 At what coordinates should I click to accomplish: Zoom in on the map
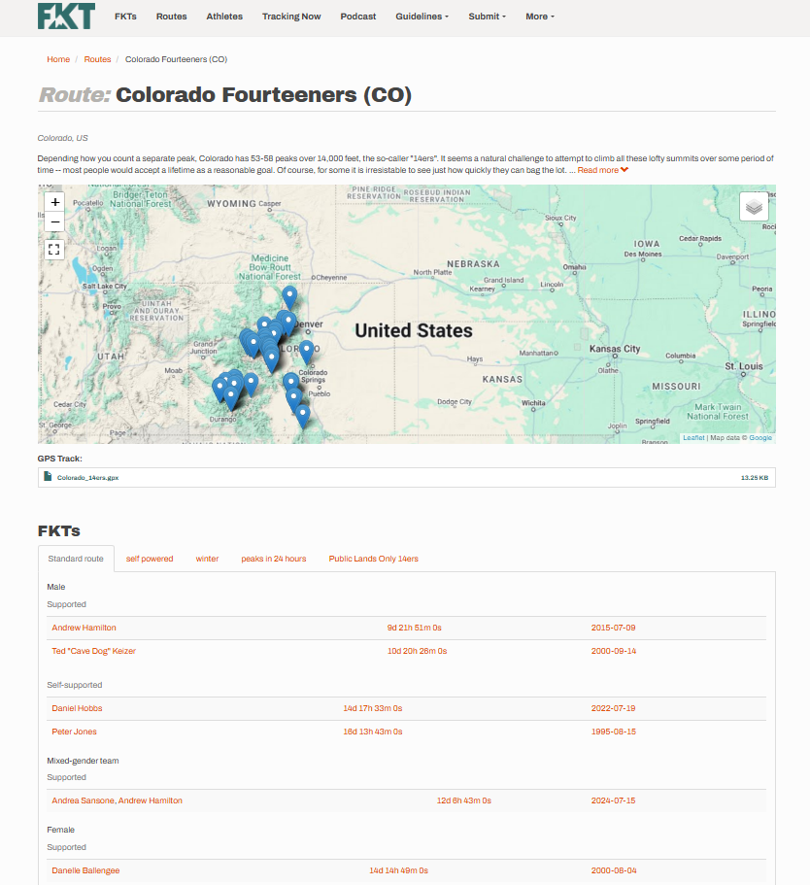click(x=54, y=202)
